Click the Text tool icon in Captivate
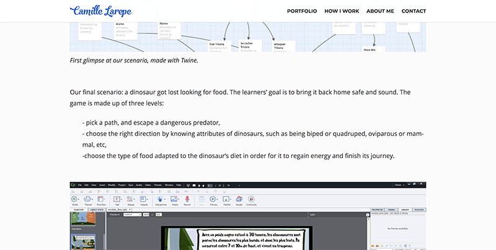 117,199
